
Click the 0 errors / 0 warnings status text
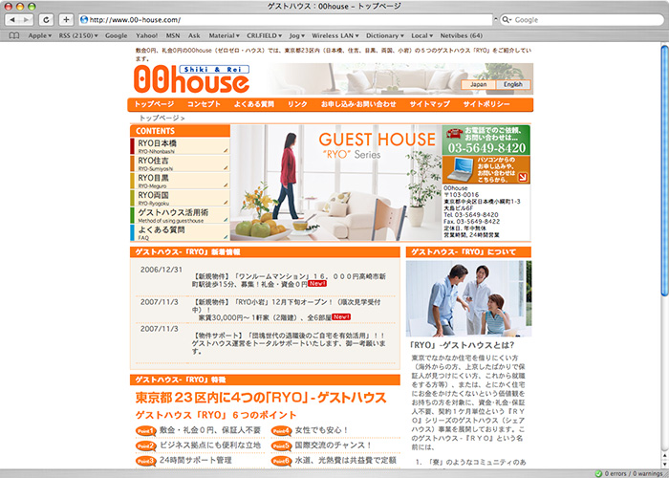pos(633,474)
